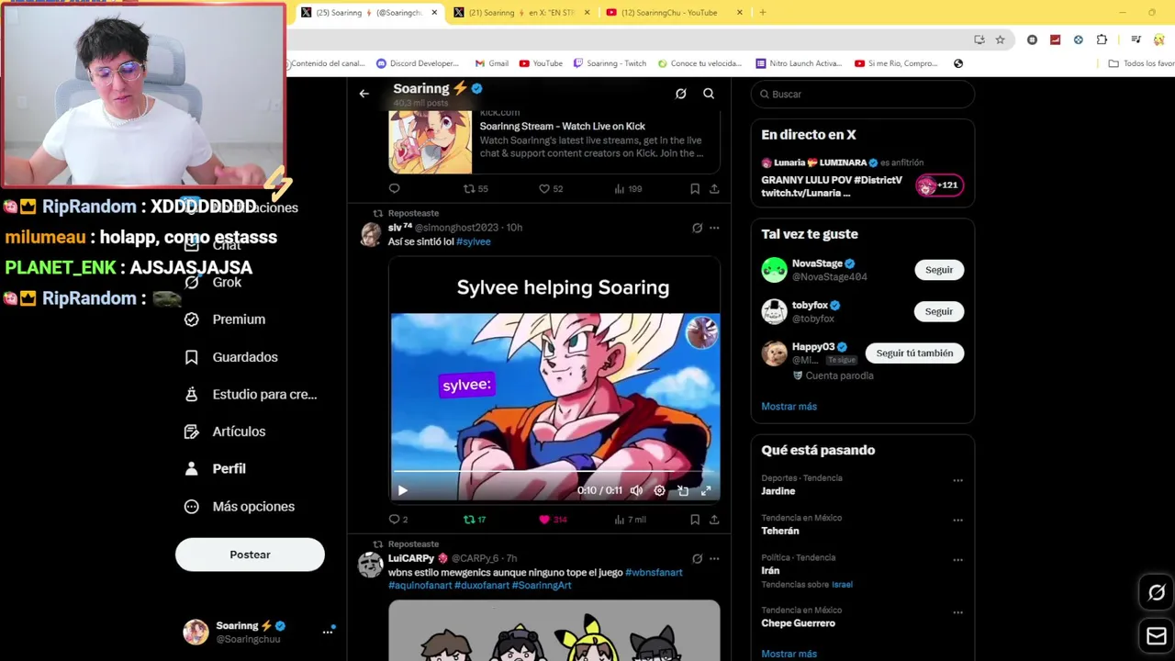Reply to siv's post with 2 replies
1175x661 pixels.
pos(398,520)
